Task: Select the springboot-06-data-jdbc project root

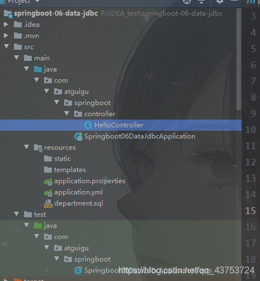Action: click(x=56, y=13)
